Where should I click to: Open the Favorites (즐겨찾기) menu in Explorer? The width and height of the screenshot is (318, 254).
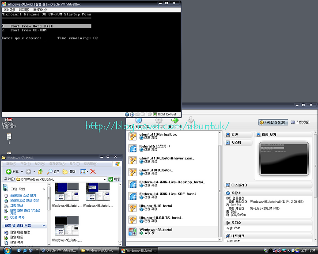pos(57,164)
